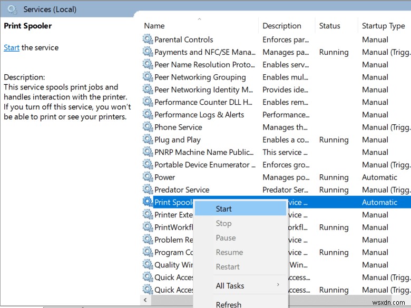Click the Peer Networking Grouping gear icon
Image resolution: width=411 pixels, height=308 pixels.
pos(148,77)
